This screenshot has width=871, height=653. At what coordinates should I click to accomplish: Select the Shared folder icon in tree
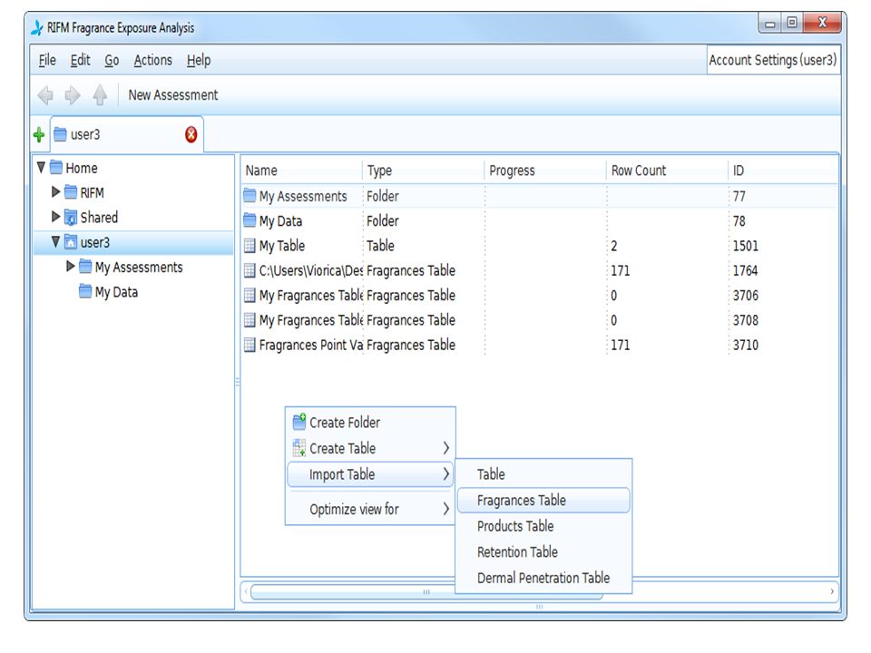pyautogui.click(x=71, y=217)
